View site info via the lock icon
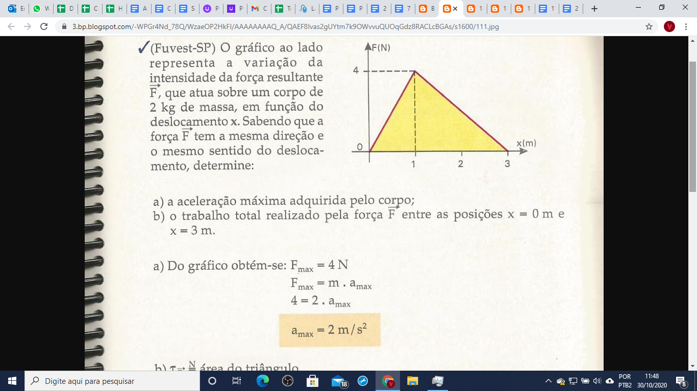697x391 pixels. point(64,26)
